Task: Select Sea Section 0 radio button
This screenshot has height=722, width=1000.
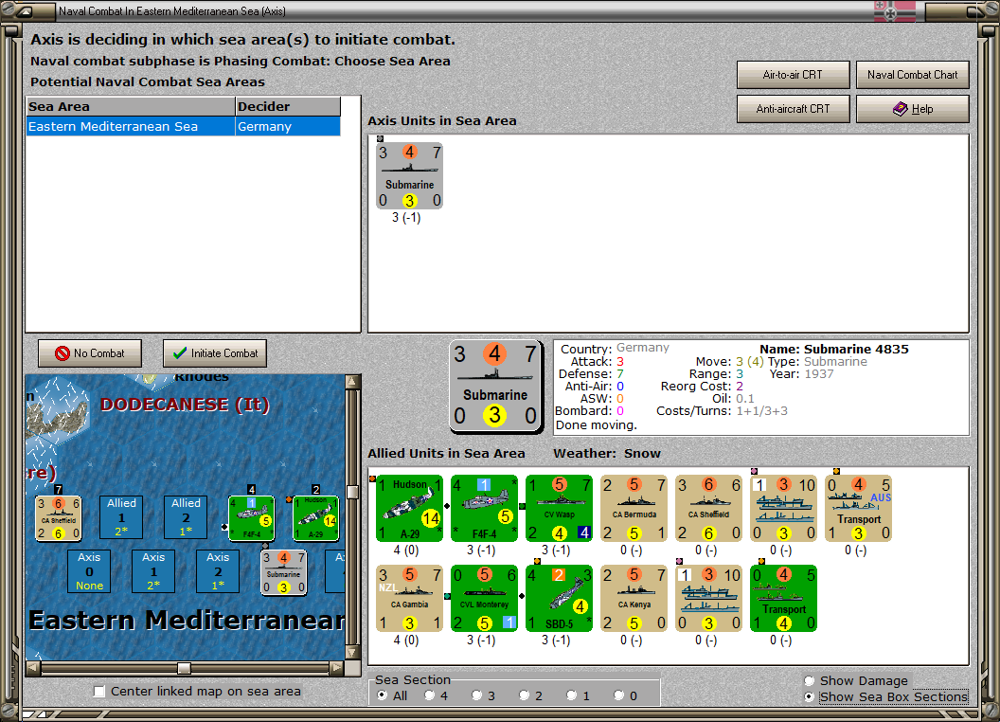Action: (x=618, y=695)
